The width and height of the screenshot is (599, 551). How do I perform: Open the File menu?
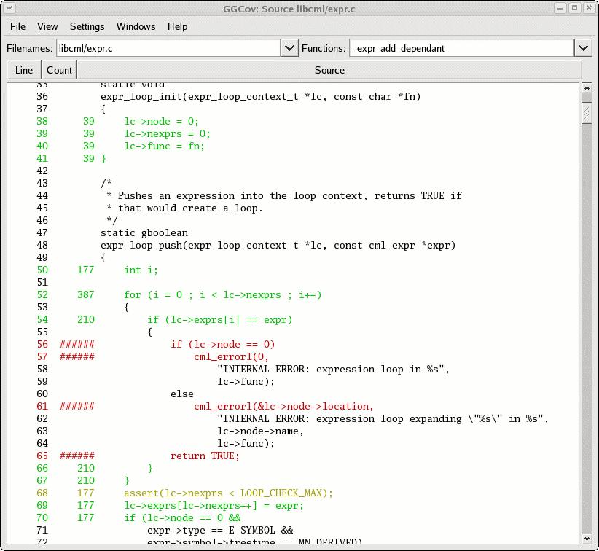pyautogui.click(x=17, y=27)
